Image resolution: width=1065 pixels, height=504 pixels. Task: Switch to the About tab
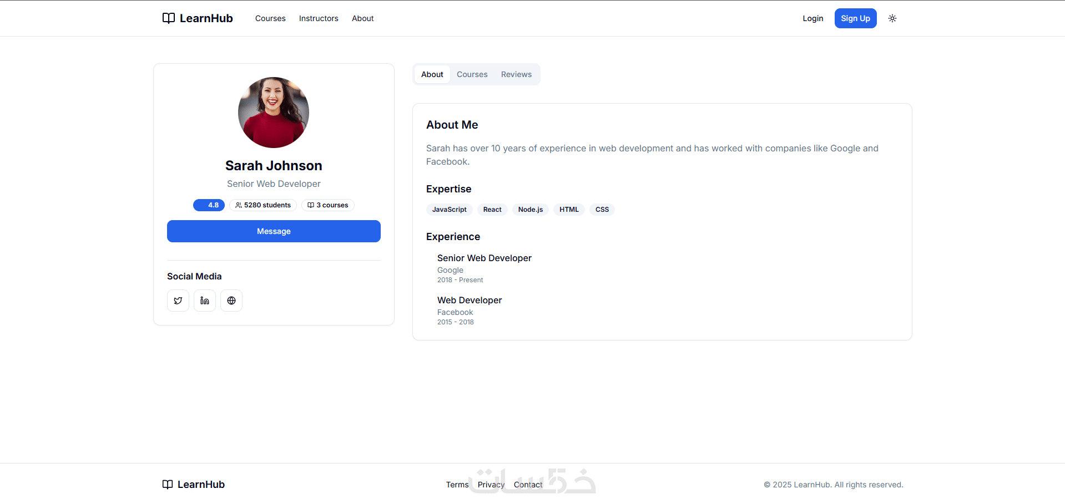[432, 74]
